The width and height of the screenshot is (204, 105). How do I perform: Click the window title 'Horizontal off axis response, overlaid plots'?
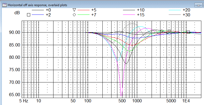(37, 5)
